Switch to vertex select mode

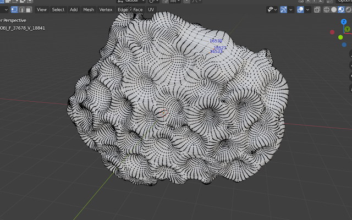tap(14, 10)
